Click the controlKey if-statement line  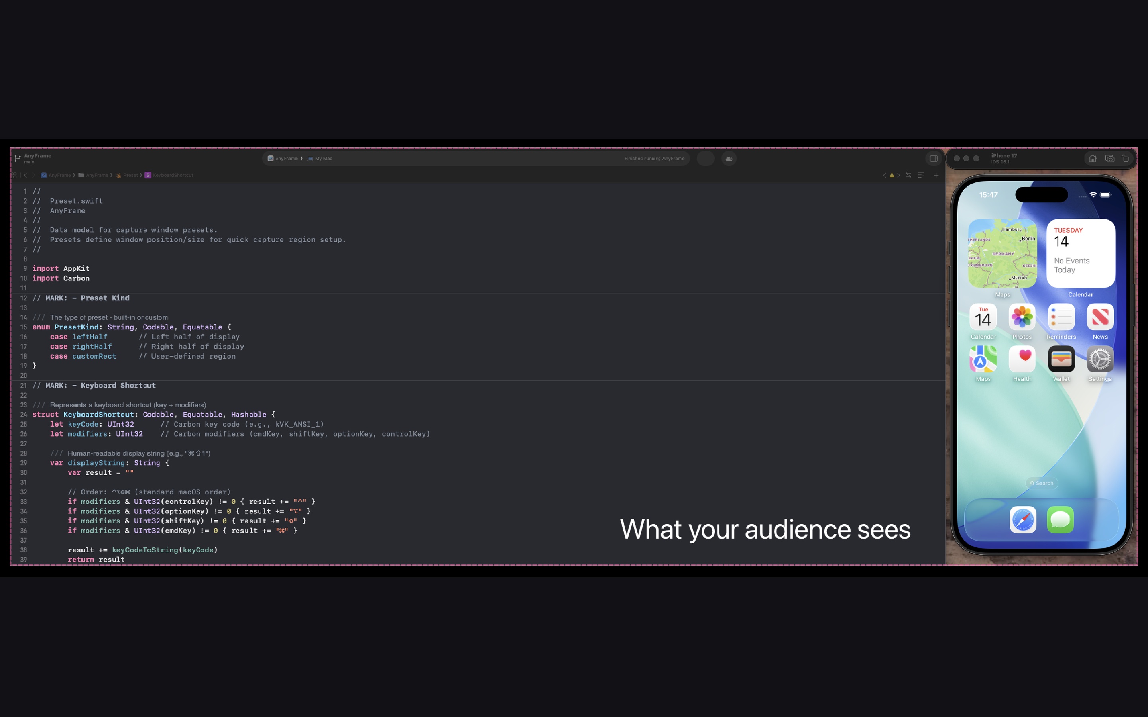pyautogui.click(x=191, y=502)
